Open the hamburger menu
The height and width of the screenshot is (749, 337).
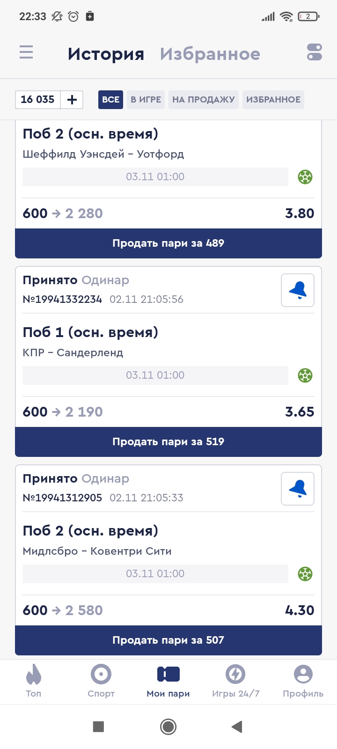coord(26,52)
